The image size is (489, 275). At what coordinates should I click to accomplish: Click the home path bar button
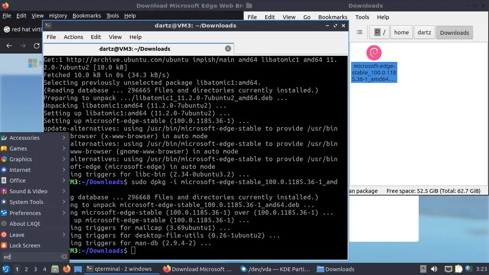coord(402,32)
